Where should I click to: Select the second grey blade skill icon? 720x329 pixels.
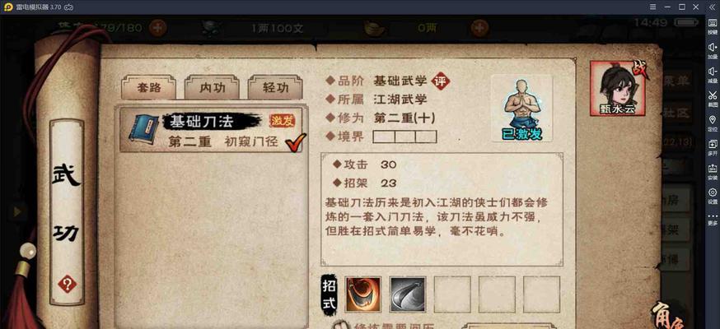pyautogui.click(x=407, y=294)
